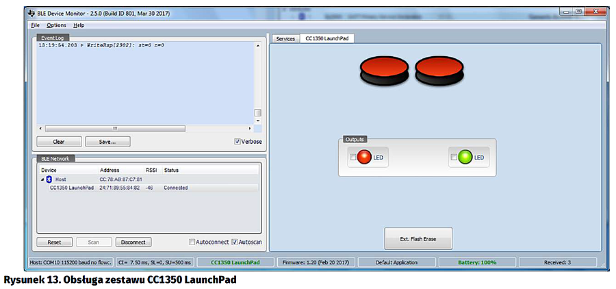Click the right red pushbutton graphic
The height and width of the screenshot is (289, 616).
[439, 71]
